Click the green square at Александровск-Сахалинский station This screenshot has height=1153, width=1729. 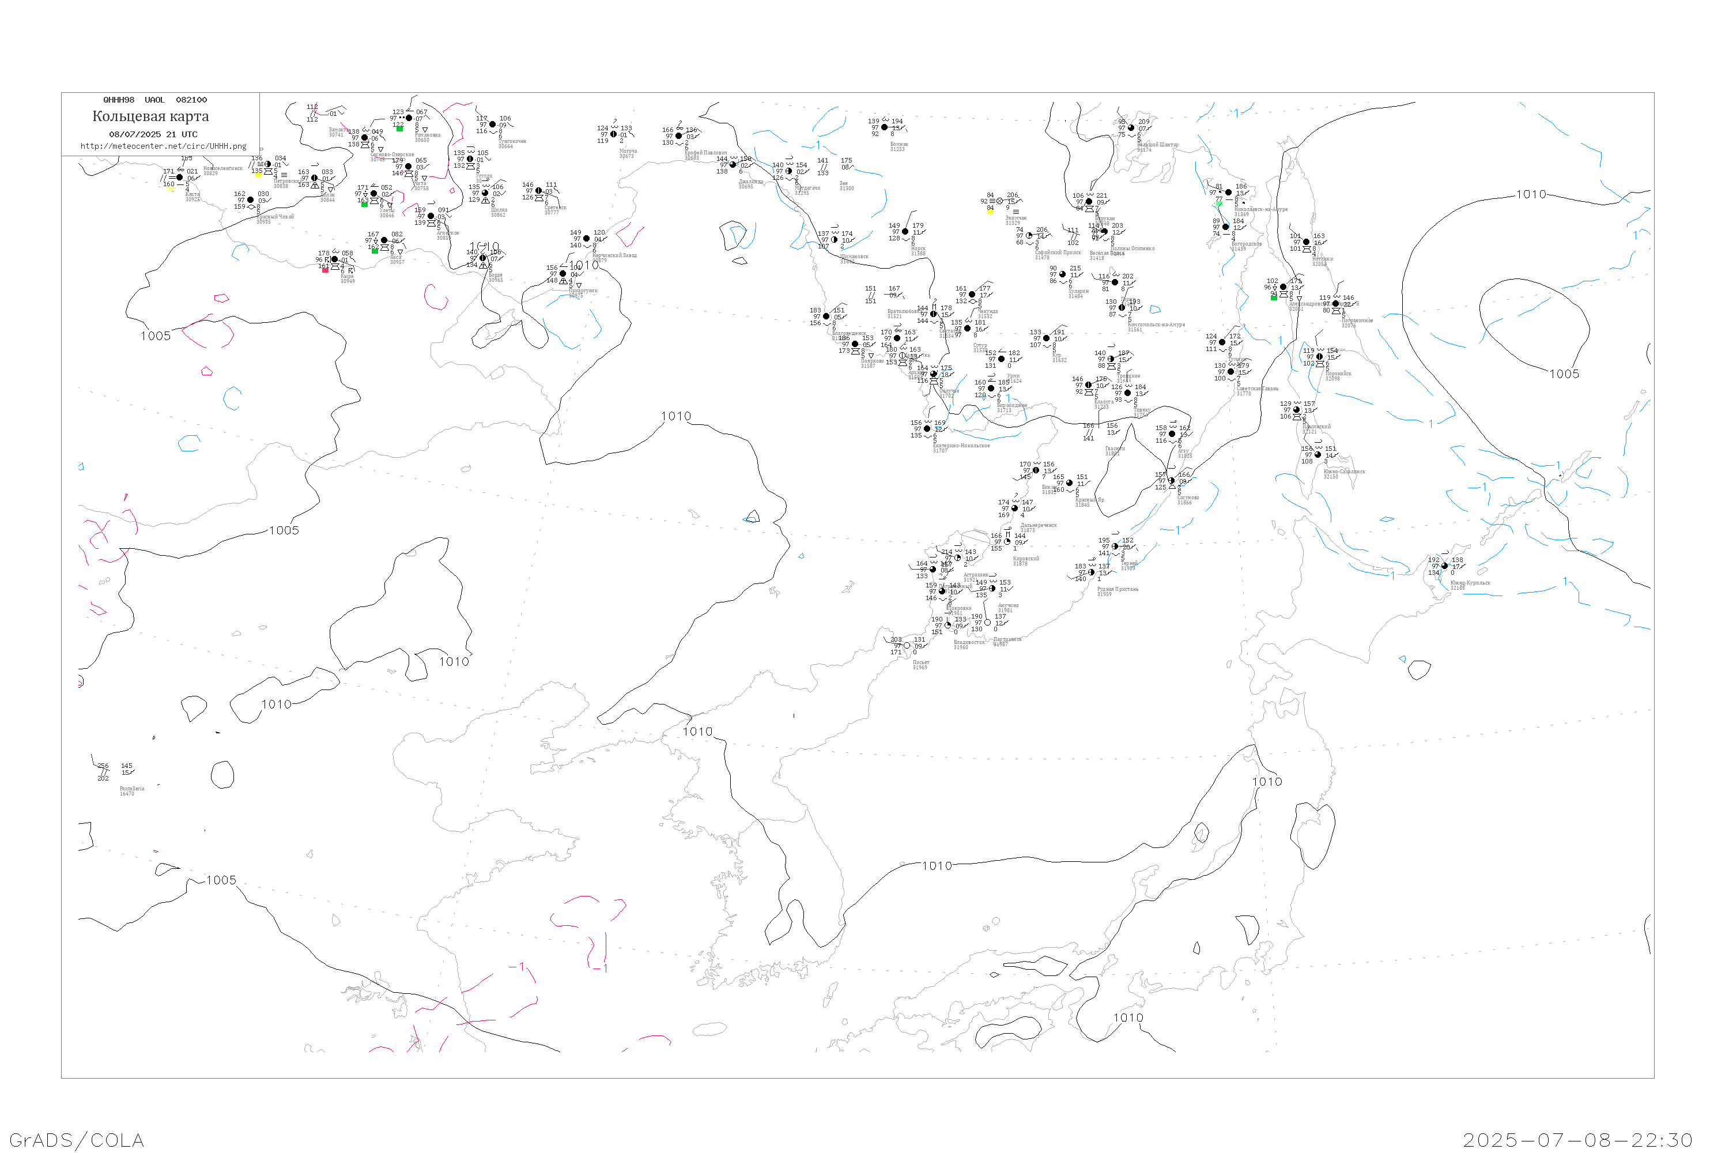click(1274, 298)
